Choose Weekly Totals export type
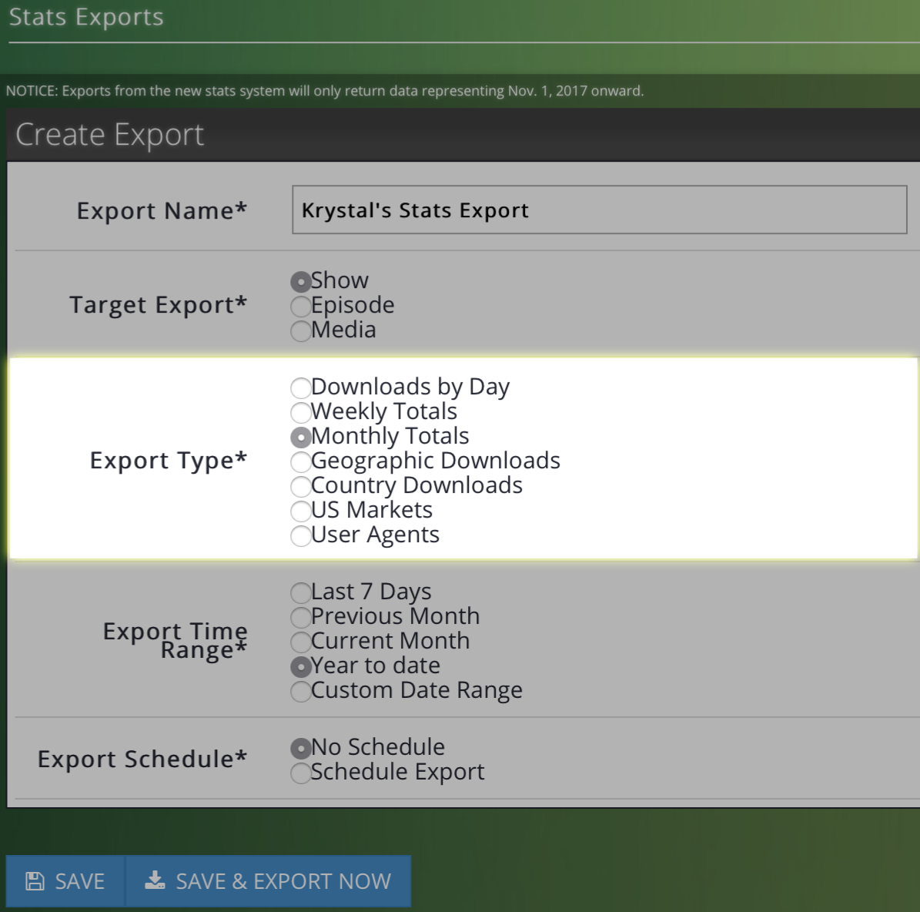 click(x=300, y=412)
